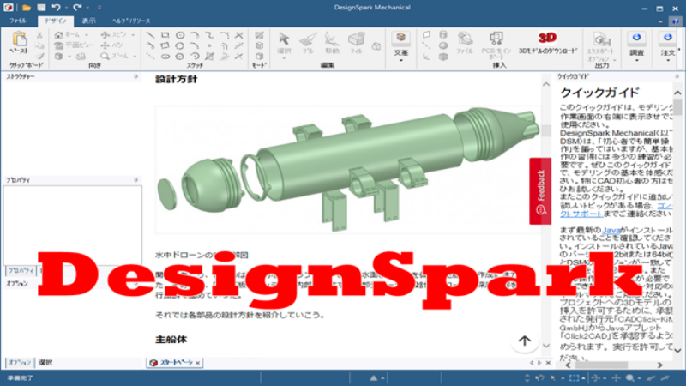Image resolution: width=686 pixels, height=386 pixels.
Task: Choose the フィル fill tool
Action: click(356, 43)
